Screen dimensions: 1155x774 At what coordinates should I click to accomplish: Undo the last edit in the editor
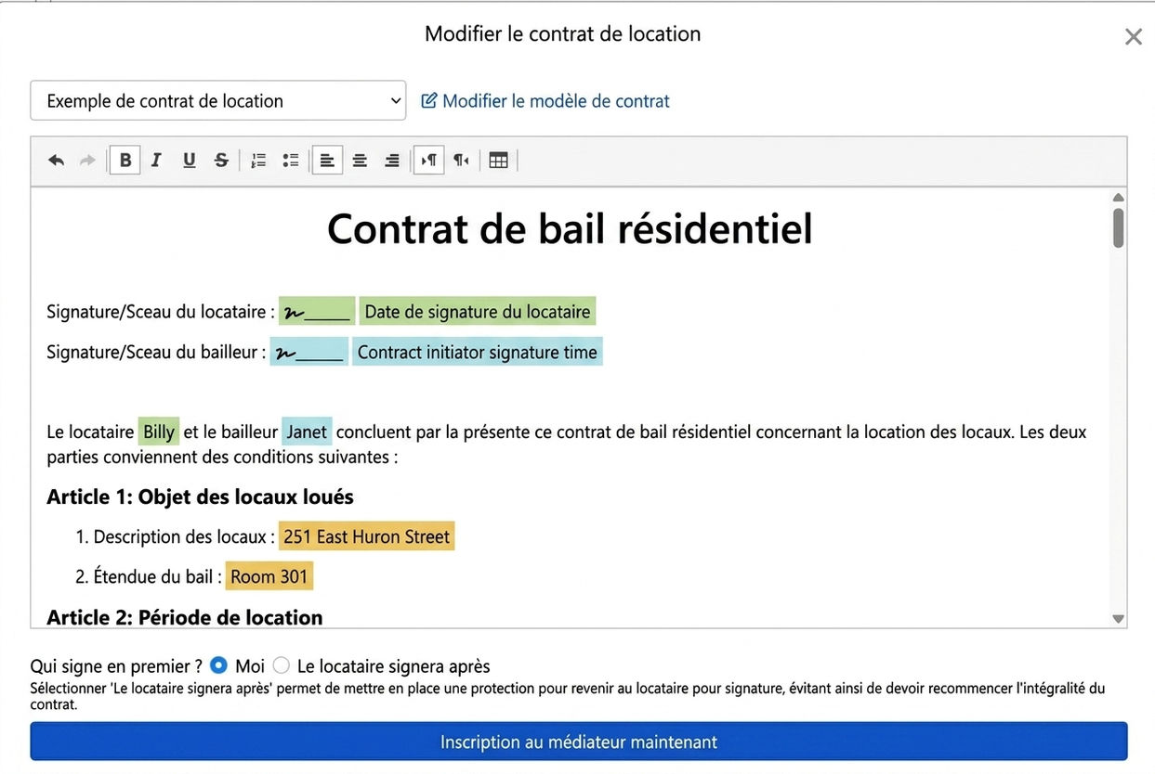click(57, 161)
